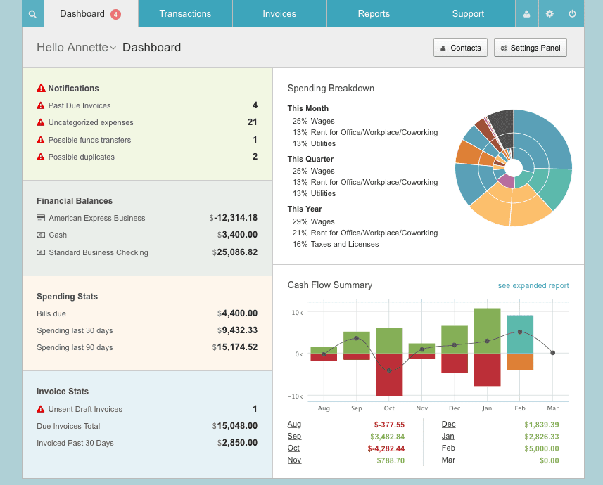Click the Unsent Draft Invoices warning icon
The height and width of the screenshot is (485, 603).
click(40, 409)
